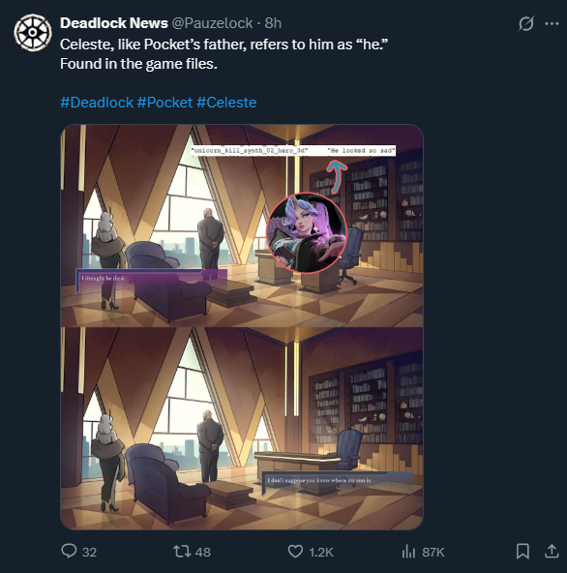Viewport: 567px width, 573px height.
Task: Open the @Pauzelock handle
Action: [x=212, y=23]
